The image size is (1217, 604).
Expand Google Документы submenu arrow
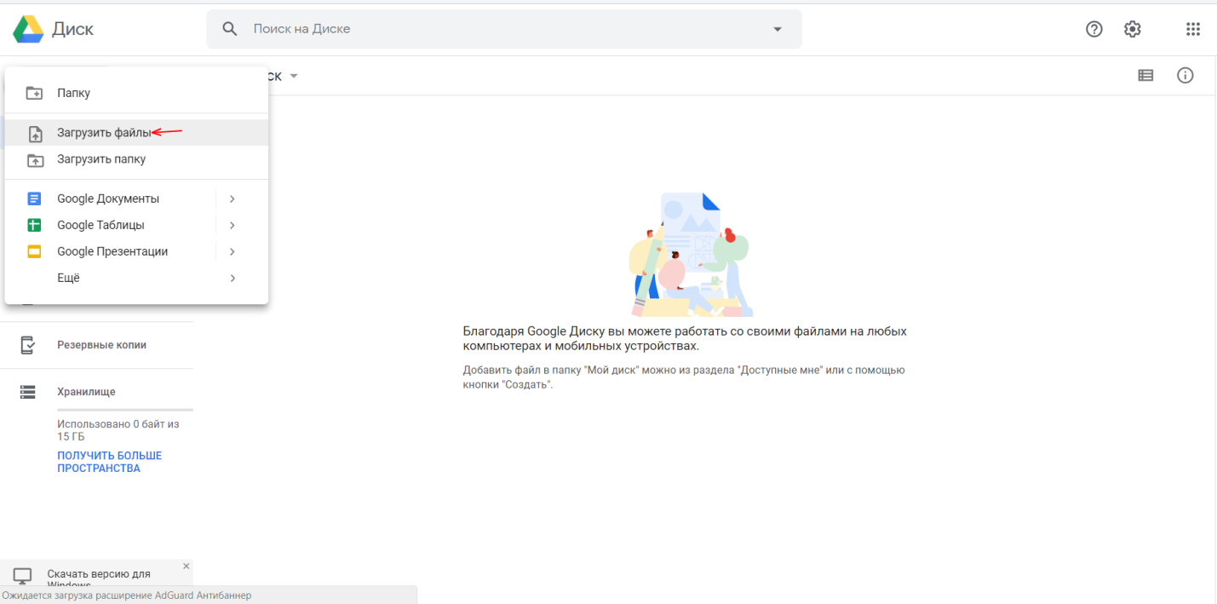232,198
